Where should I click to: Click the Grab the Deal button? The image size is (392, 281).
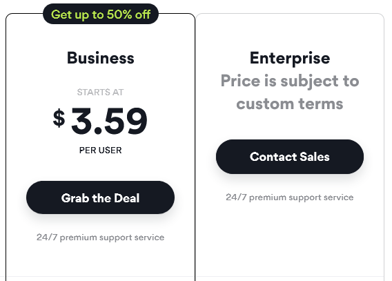(x=100, y=197)
